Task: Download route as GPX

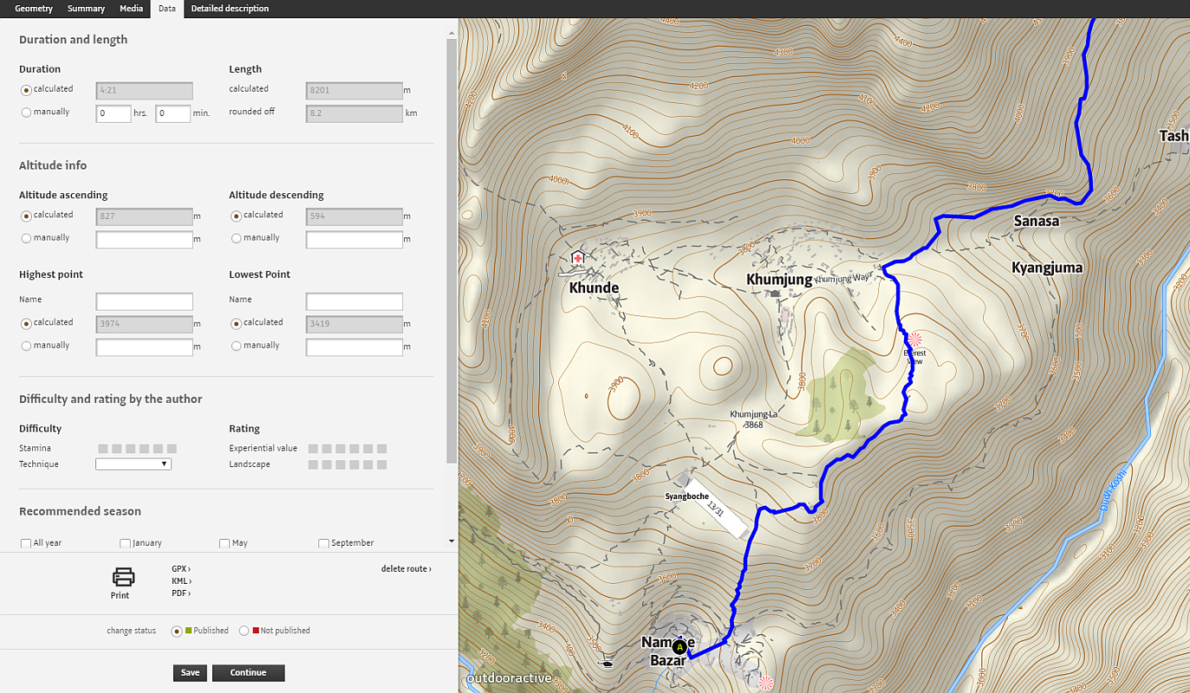Action: 181,569
